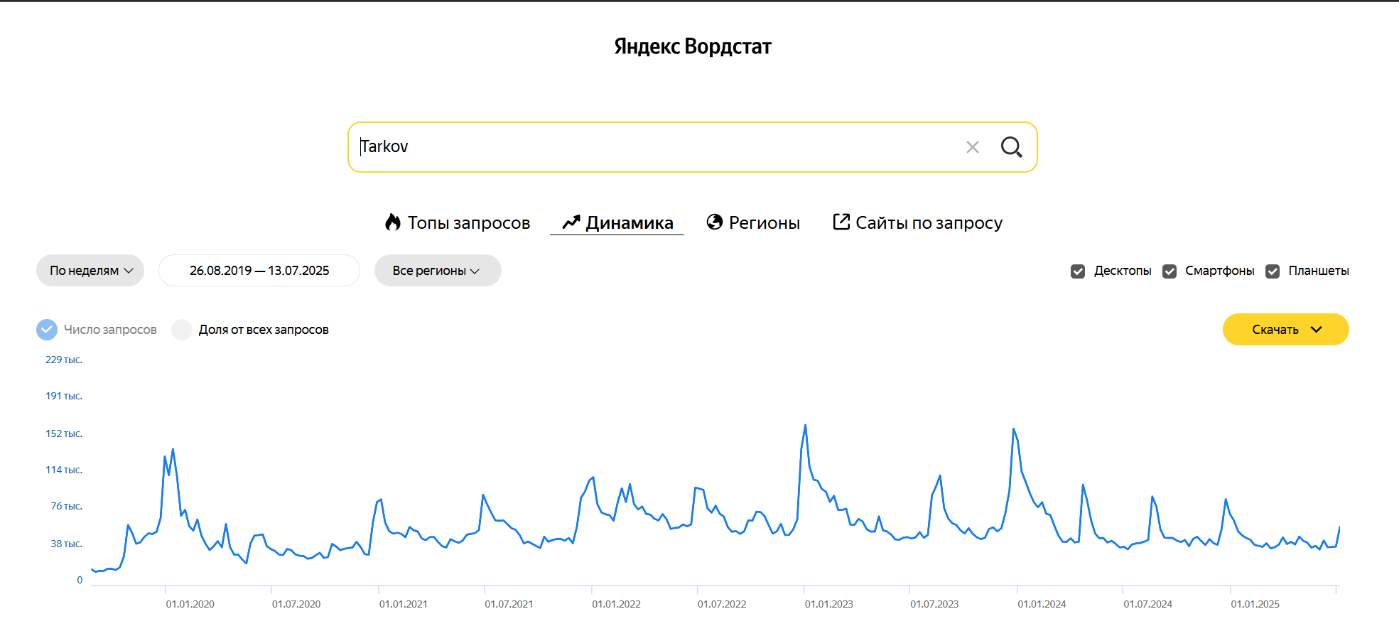Screen dimensions: 1399x636
Task: Click the 01.07.2024 x-axis date label
Action: (x=1147, y=604)
